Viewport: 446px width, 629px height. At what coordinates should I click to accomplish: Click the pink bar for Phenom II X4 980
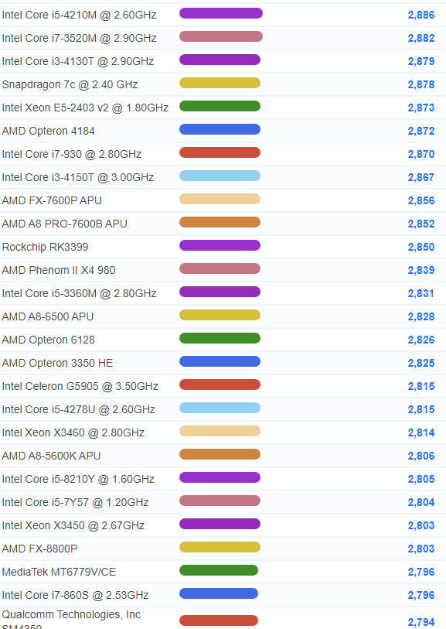point(220,268)
